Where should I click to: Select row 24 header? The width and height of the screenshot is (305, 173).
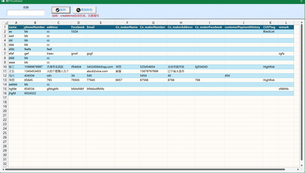[5, 128]
